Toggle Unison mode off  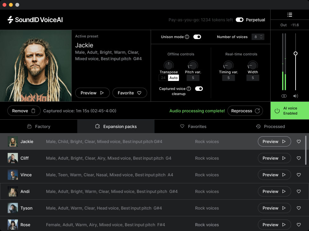pyautogui.click(x=197, y=36)
